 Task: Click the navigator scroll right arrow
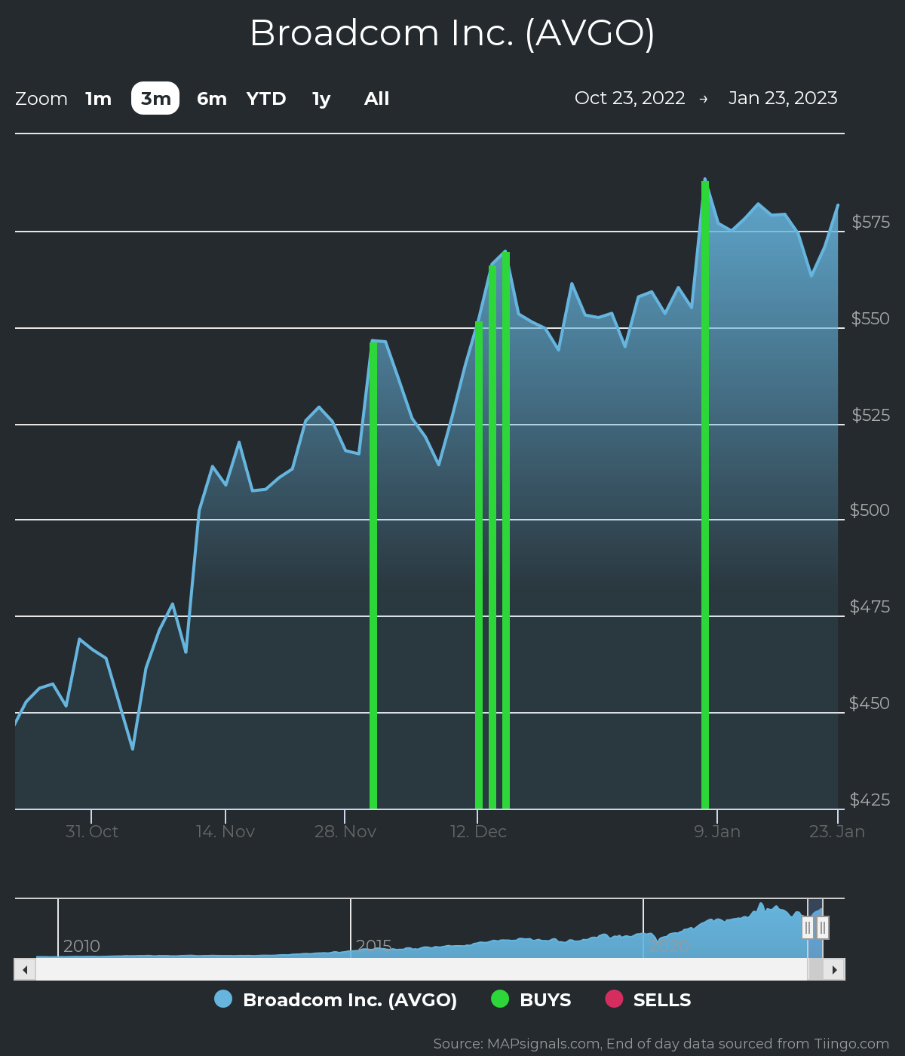click(834, 969)
